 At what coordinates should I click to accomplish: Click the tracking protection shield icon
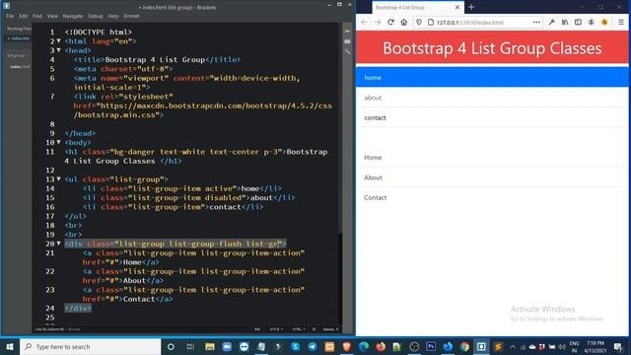click(x=419, y=22)
